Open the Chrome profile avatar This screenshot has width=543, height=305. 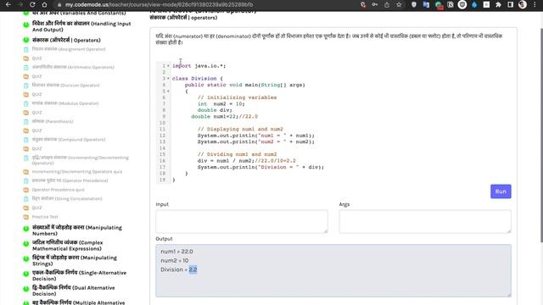click(523, 5)
